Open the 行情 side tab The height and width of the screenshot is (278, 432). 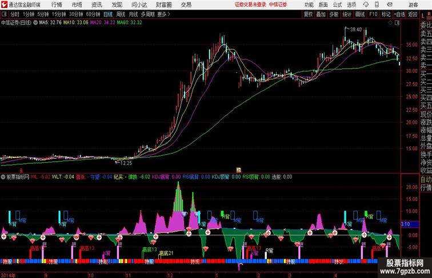point(426,188)
